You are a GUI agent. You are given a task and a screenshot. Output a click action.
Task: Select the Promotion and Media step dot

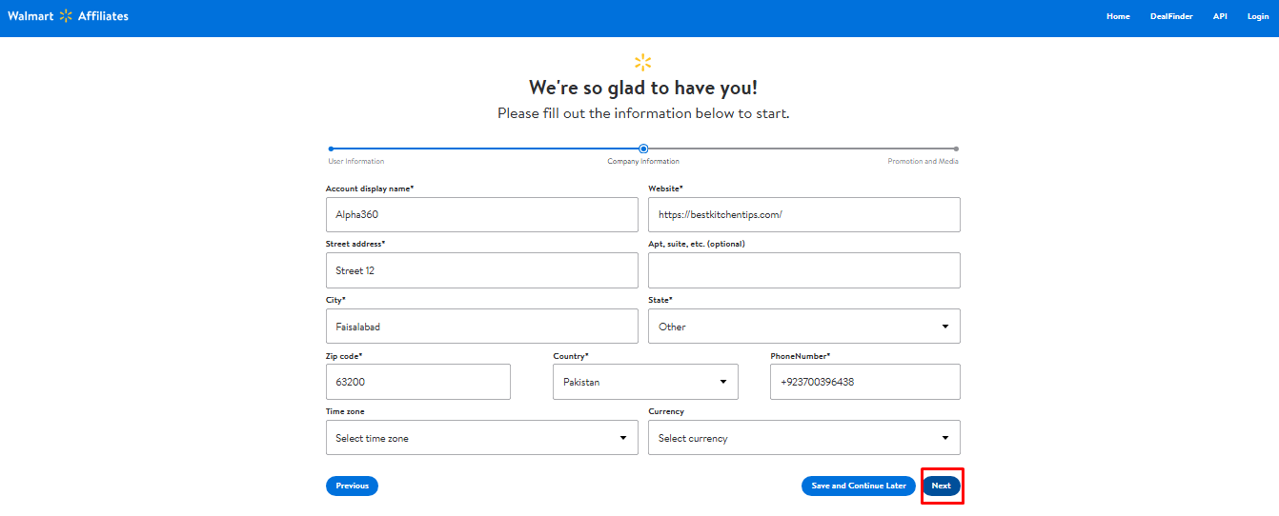click(956, 149)
